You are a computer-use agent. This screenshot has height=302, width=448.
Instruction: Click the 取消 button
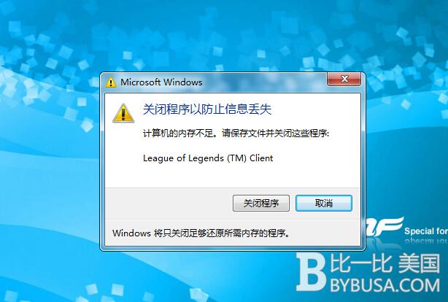click(324, 203)
